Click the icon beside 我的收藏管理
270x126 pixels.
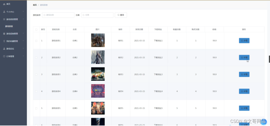4,41
